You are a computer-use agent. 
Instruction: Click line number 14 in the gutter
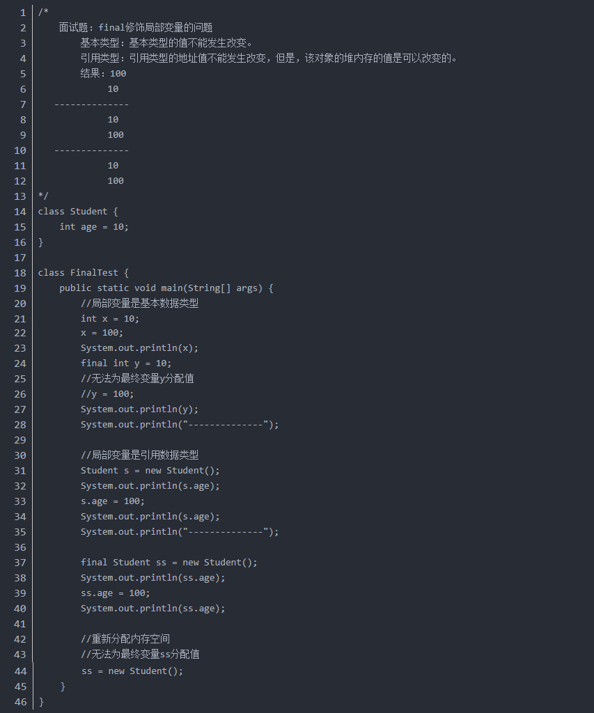(20, 212)
